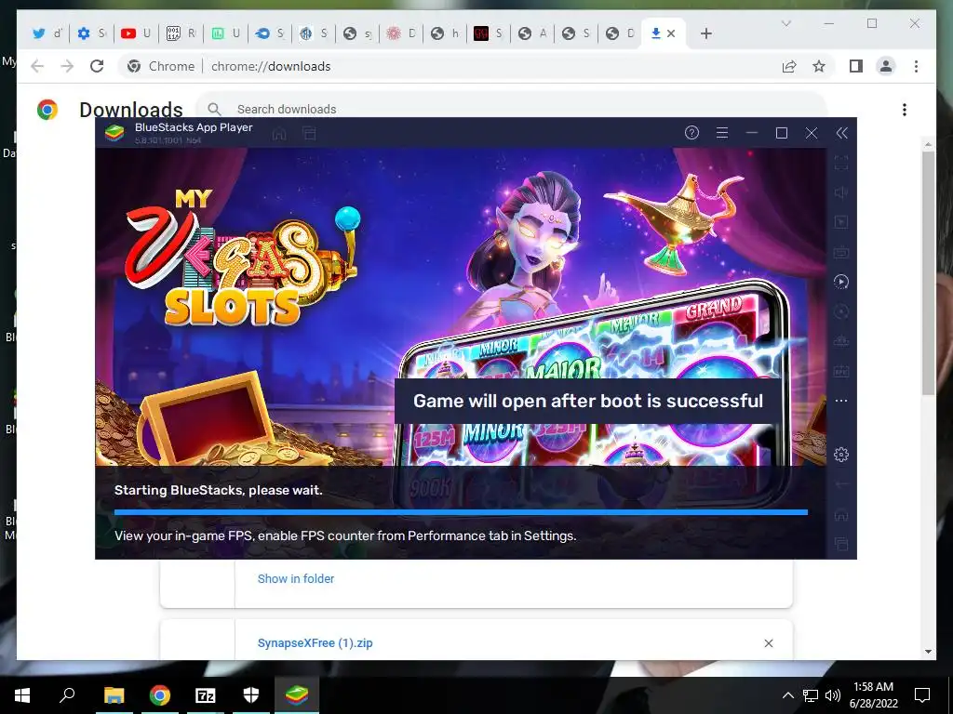The width and height of the screenshot is (953, 714).
Task: Click the Downloads page vertical scrollbar thumb
Action: coord(928,273)
